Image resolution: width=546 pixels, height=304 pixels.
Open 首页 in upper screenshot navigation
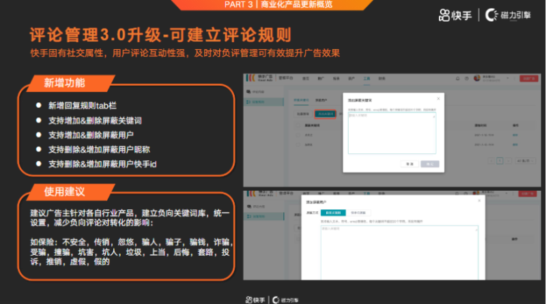pyautogui.click(x=306, y=78)
